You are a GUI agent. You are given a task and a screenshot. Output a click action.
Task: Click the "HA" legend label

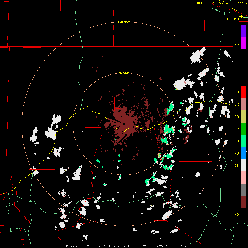(236, 92)
